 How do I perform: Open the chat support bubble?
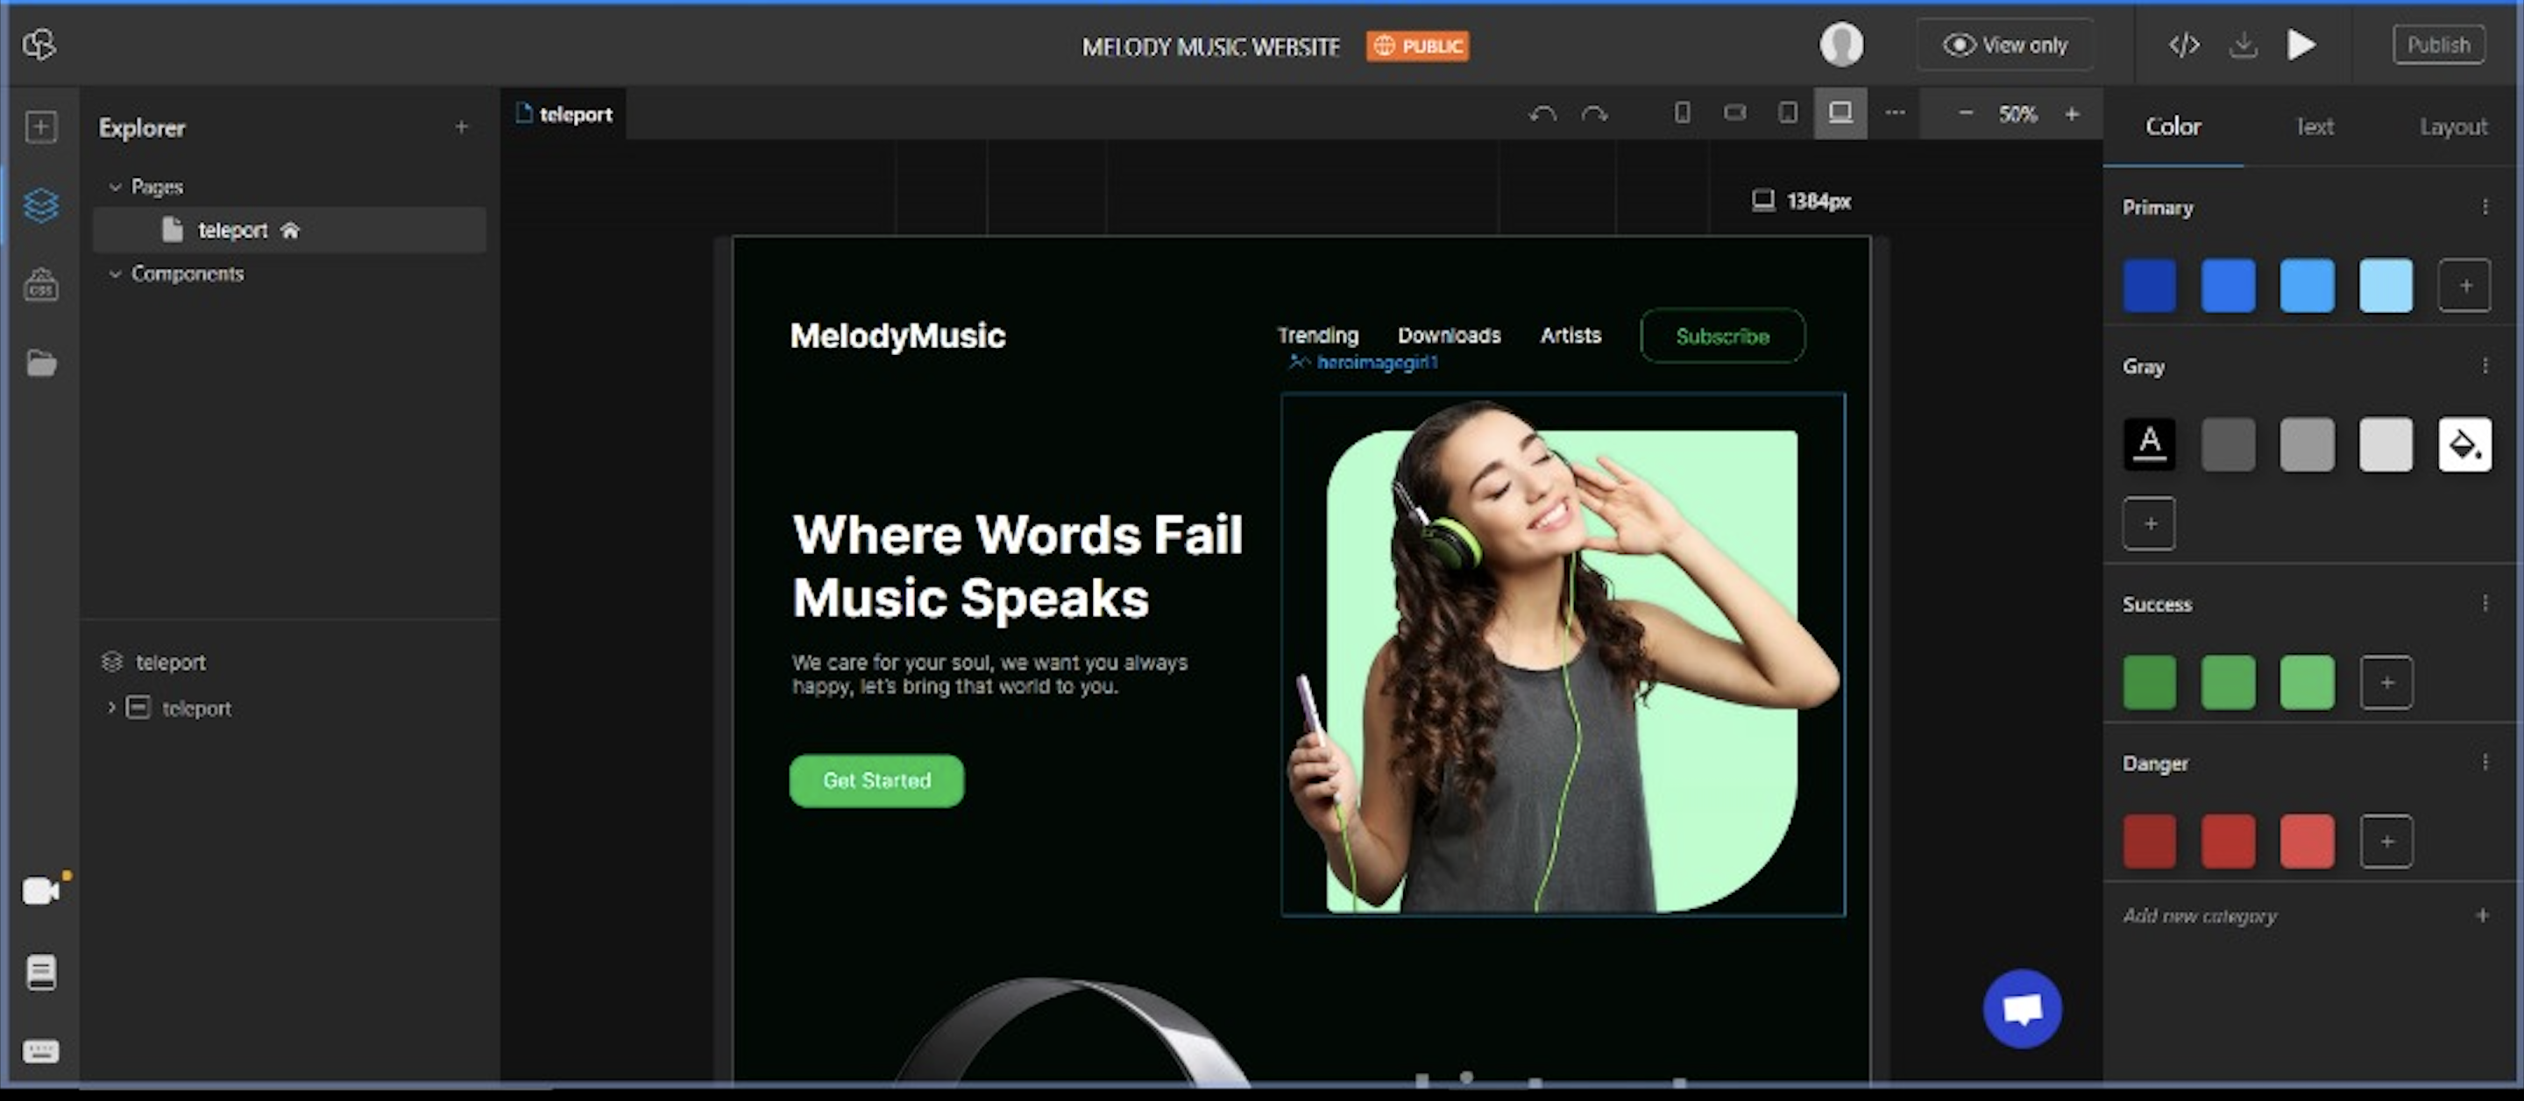coord(2023,1008)
